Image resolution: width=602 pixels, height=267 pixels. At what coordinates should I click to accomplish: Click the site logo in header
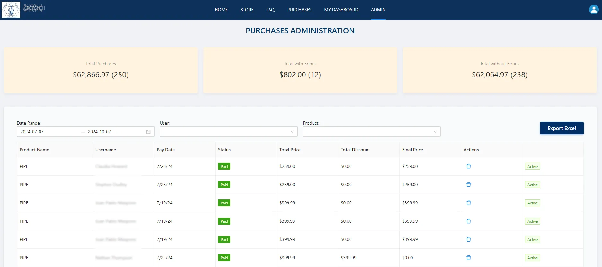tap(11, 10)
